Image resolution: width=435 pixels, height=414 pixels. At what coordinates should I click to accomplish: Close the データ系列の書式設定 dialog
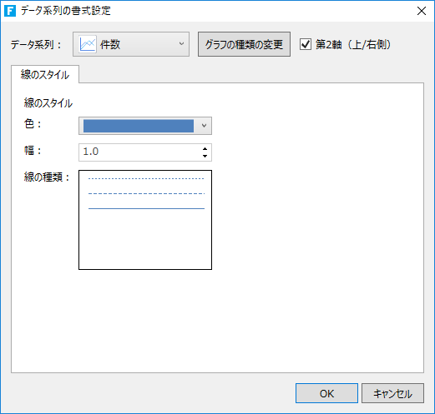pyautogui.click(x=422, y=11)
